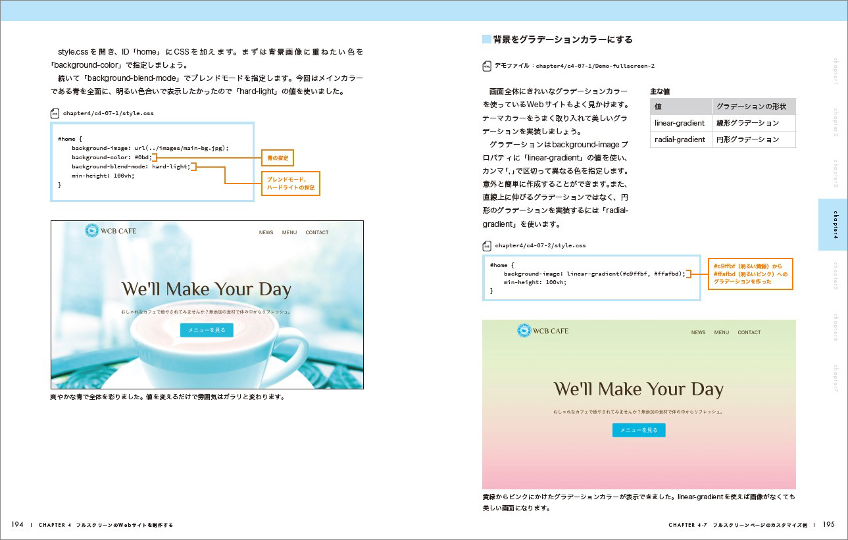
Task: Select the 青の指定 orange callout label
Action: pyautogui.click(x=277, y=158)
